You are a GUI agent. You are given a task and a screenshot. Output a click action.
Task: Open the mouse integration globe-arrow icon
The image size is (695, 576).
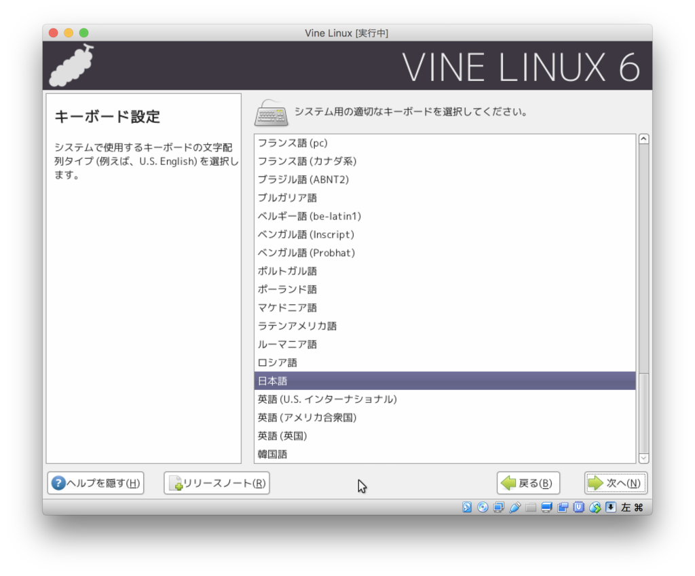tap(595, 507)
